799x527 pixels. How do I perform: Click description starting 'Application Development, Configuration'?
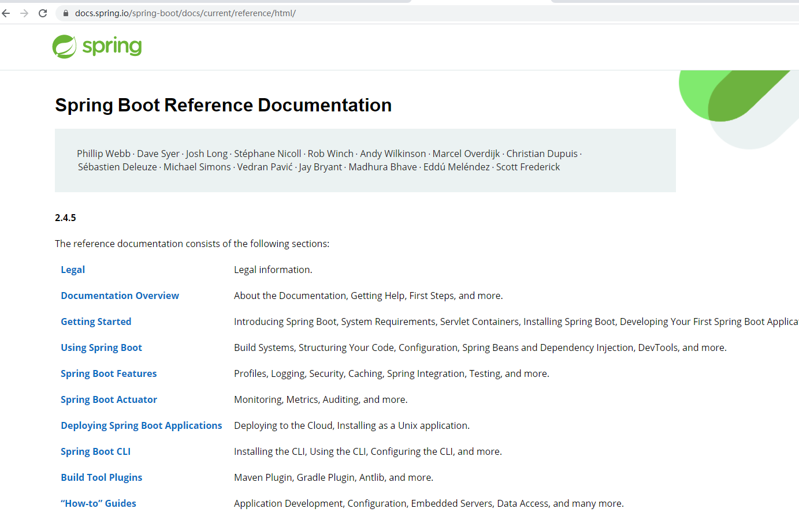tap(429, 503)
